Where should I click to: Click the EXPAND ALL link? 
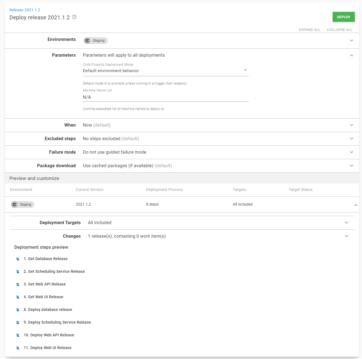(309, 30)
